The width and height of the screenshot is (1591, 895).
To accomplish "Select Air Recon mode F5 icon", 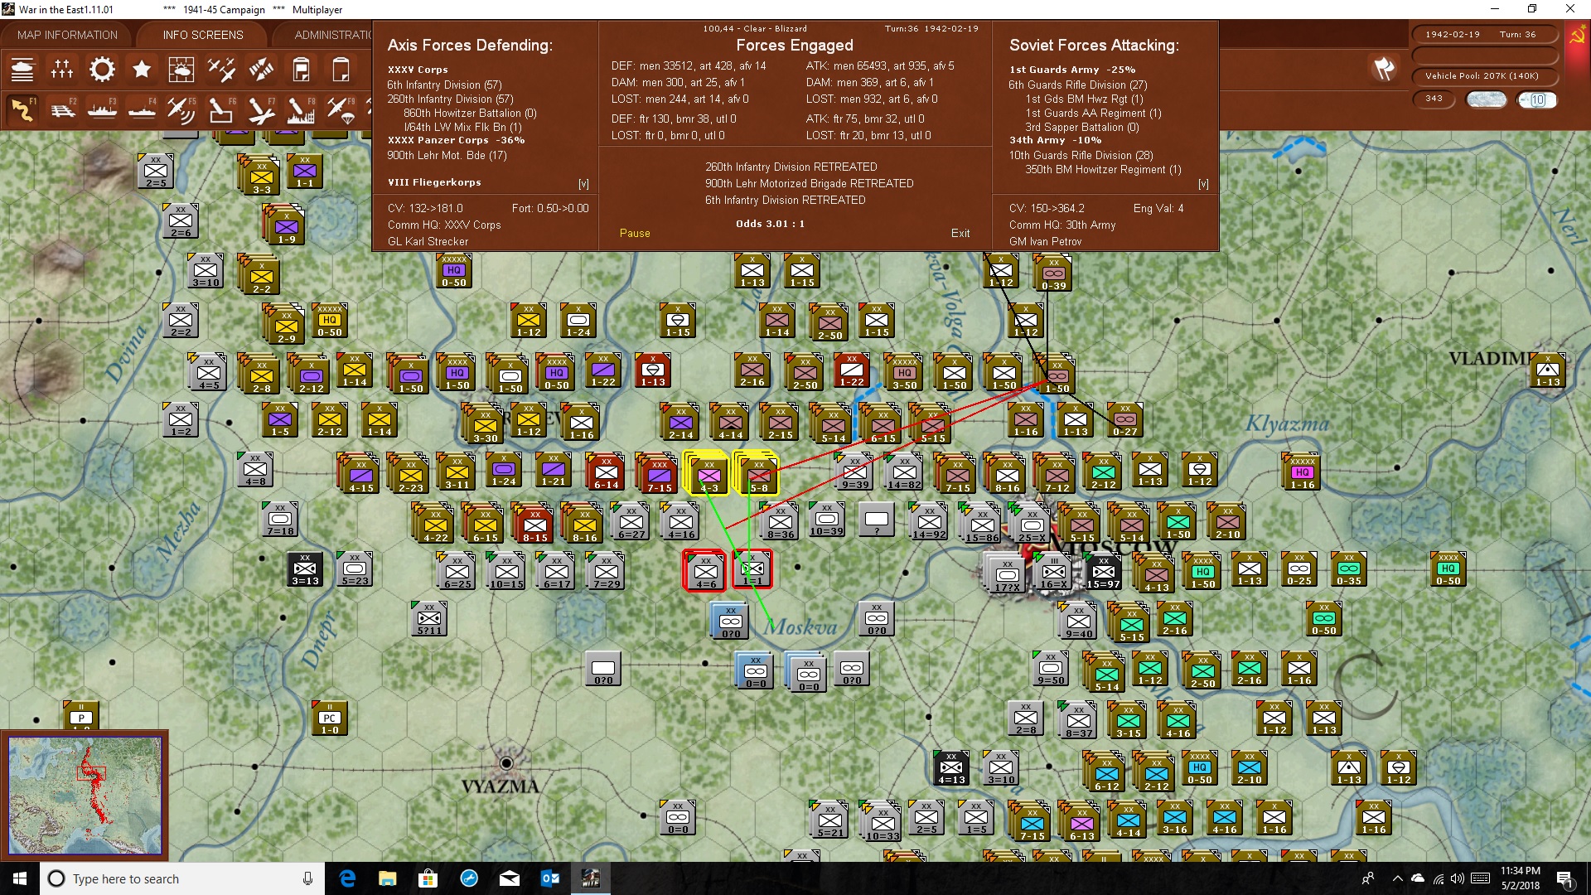I will pyautogui.click(x=181, y=109).
